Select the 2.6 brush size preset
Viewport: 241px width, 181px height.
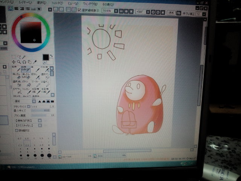click(x=27, y=143)
